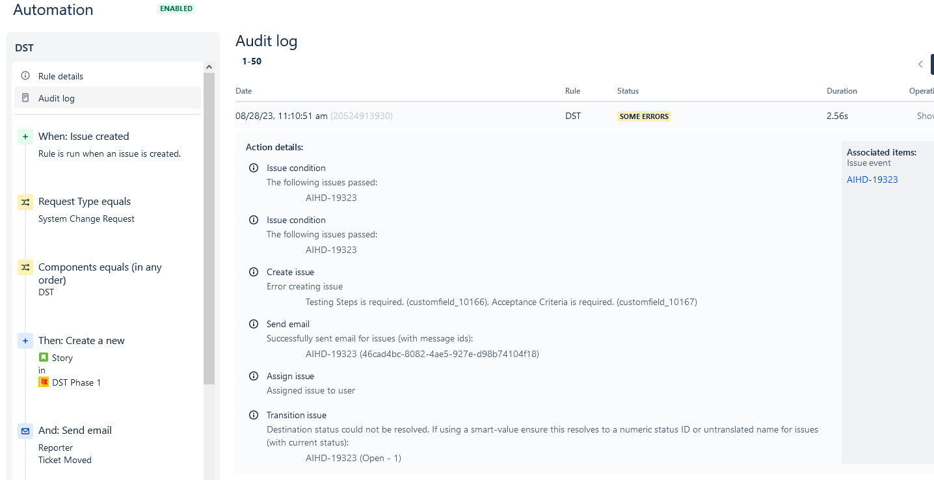Click the left chevron to page back
Viewport: 934px width, 480px height.
click(x=920, y=64)
